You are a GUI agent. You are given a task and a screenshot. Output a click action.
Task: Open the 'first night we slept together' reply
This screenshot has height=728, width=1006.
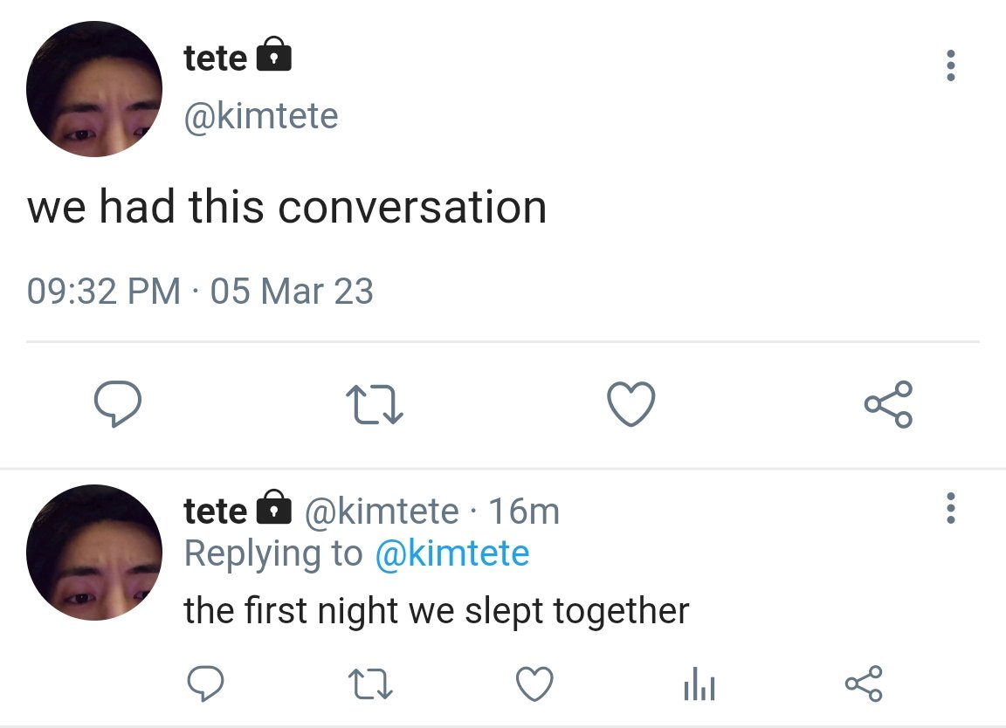pos(436,611)
